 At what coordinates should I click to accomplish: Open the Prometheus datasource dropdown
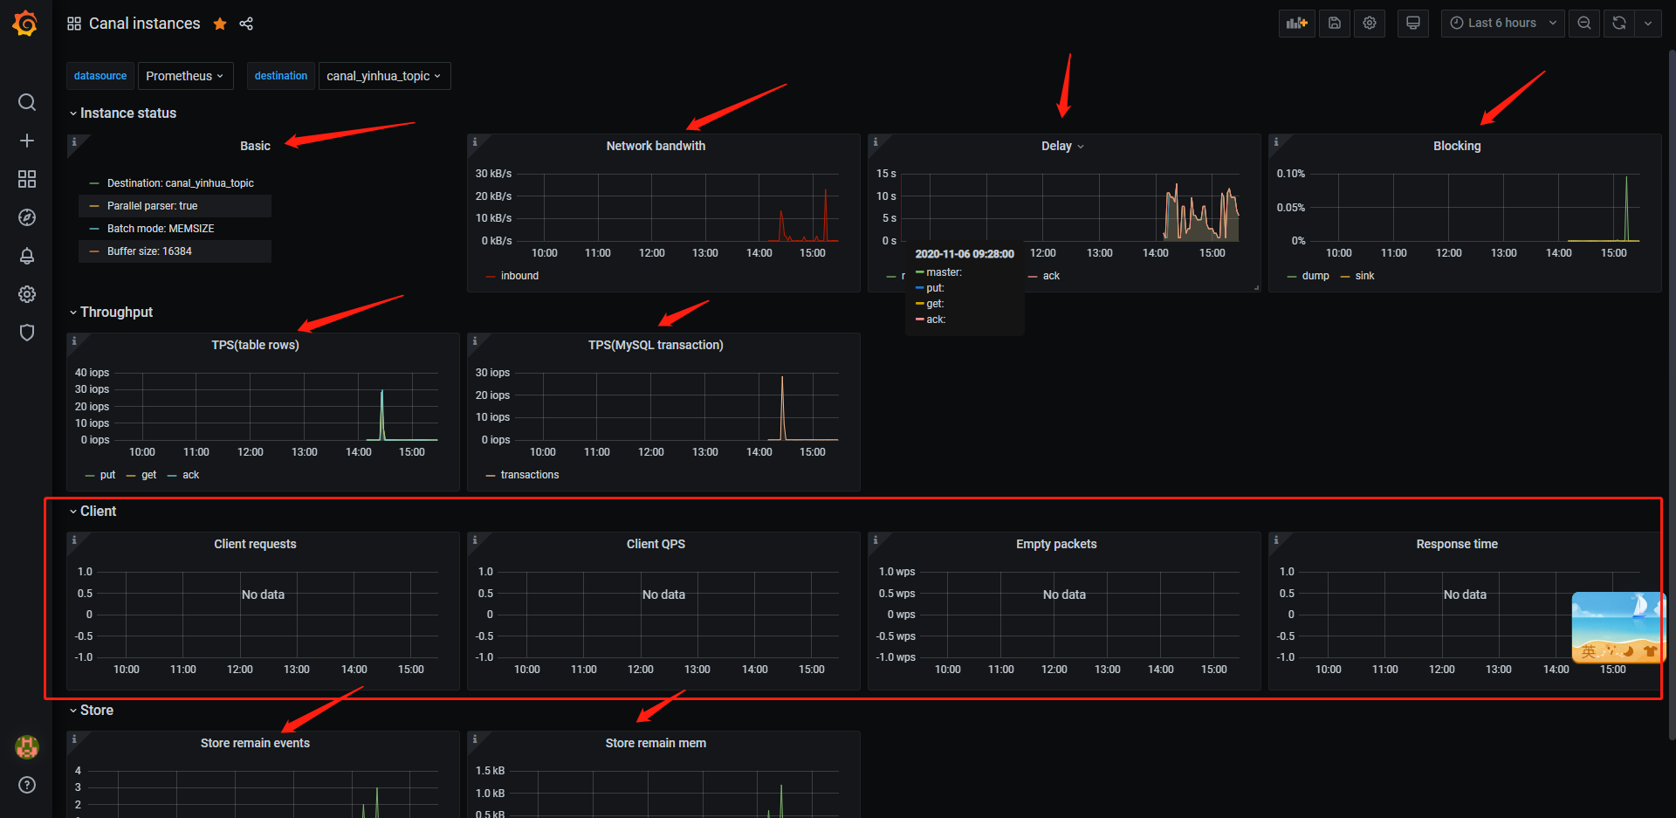coord(185,76)
